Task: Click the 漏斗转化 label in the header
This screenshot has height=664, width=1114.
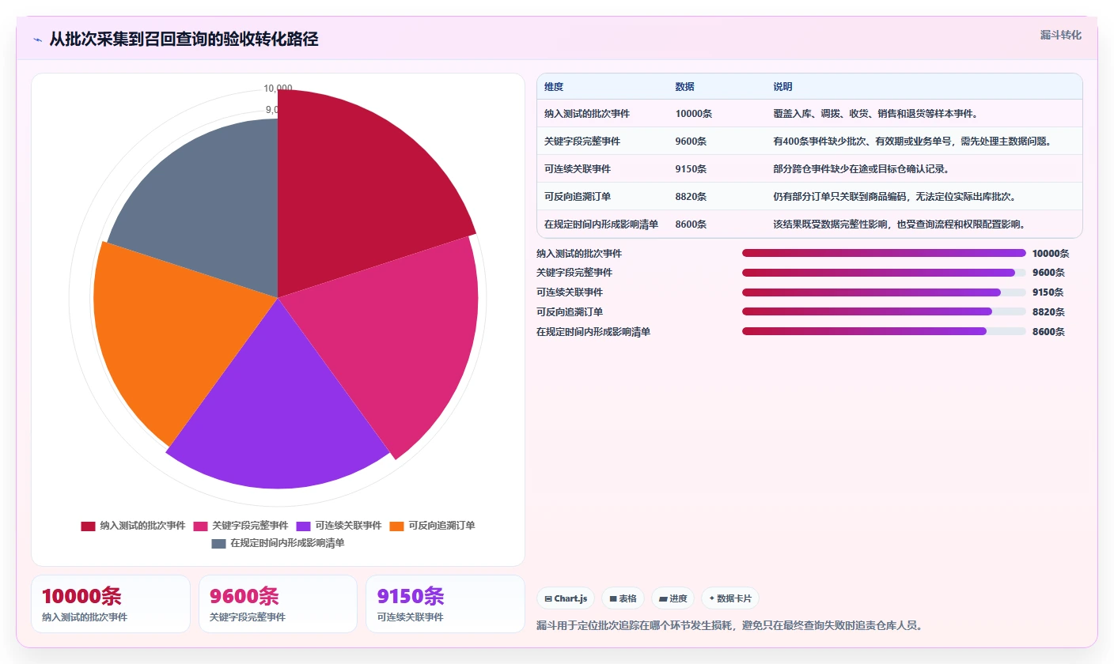Action: (1060, 35)
